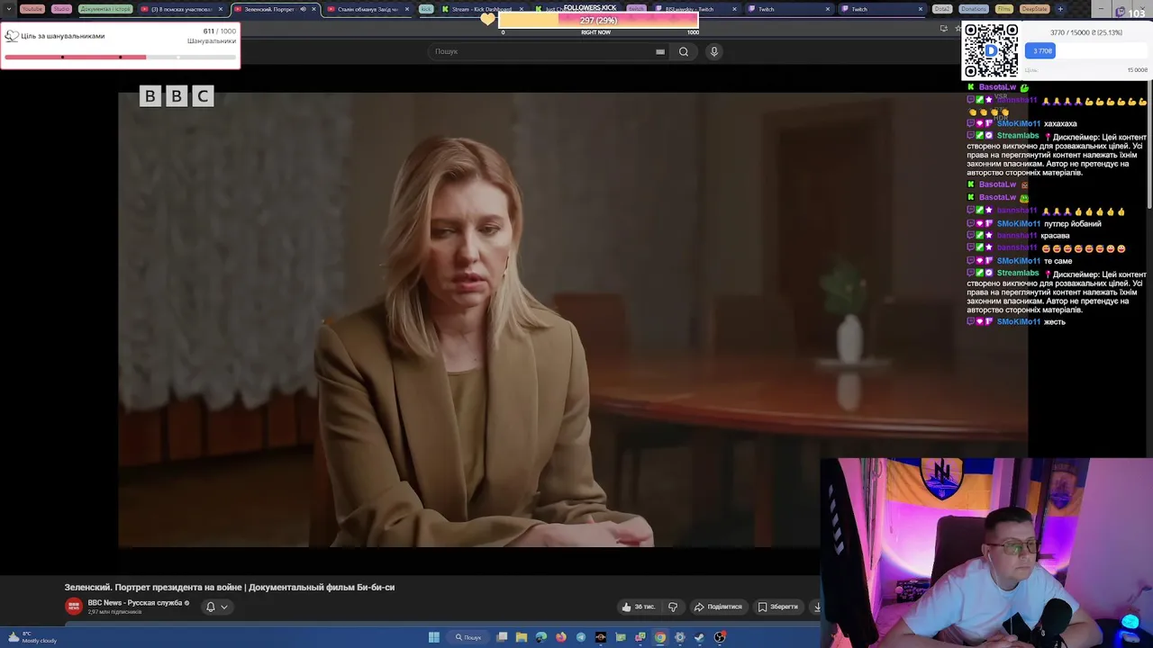Open the browser tab search dropdown
The width and height of the screenshot is (1153, 648).
pyautogui.click(x=9, y=9)
